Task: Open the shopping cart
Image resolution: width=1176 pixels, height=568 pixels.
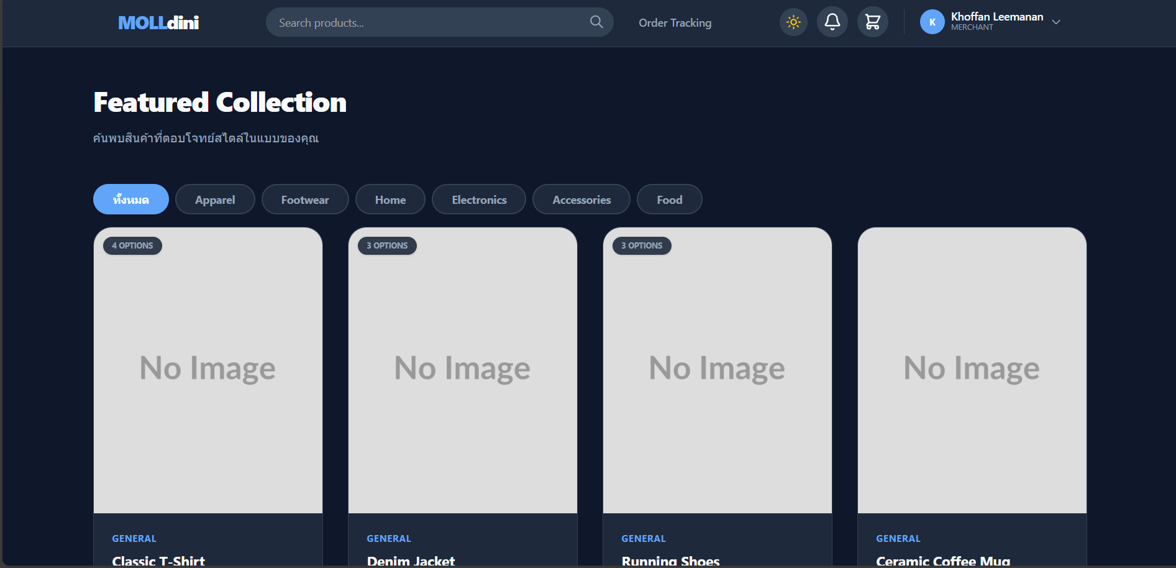Action: 872,22
